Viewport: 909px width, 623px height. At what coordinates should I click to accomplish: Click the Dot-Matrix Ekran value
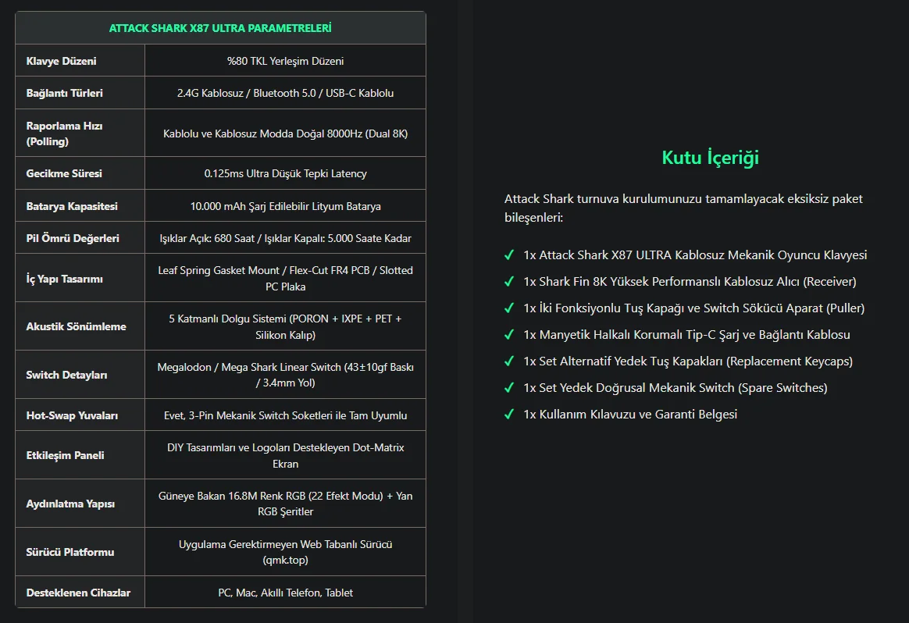(x=285, y=455)
